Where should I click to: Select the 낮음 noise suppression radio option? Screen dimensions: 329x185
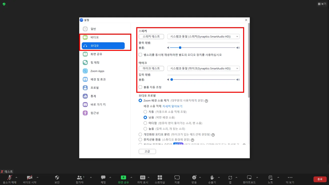145,117
